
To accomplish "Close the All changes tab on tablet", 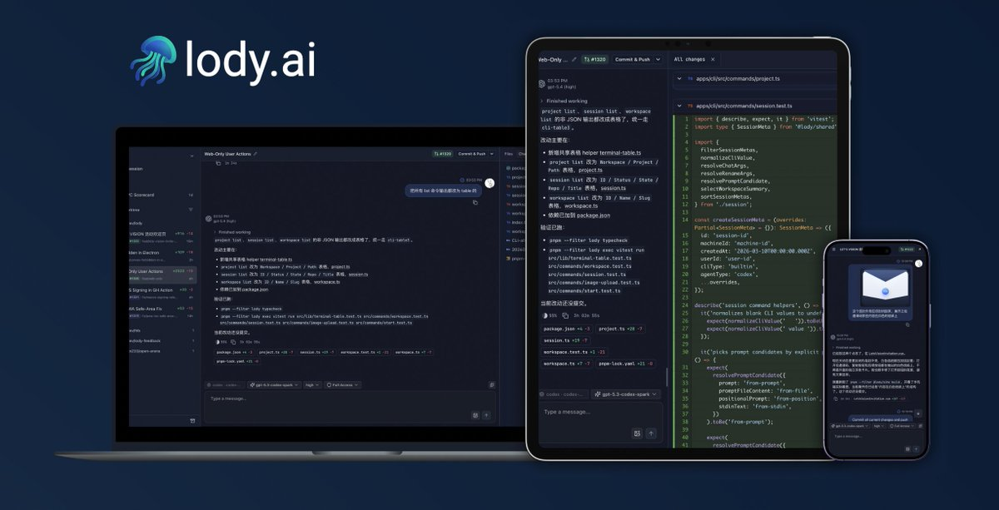I will 713,60.
